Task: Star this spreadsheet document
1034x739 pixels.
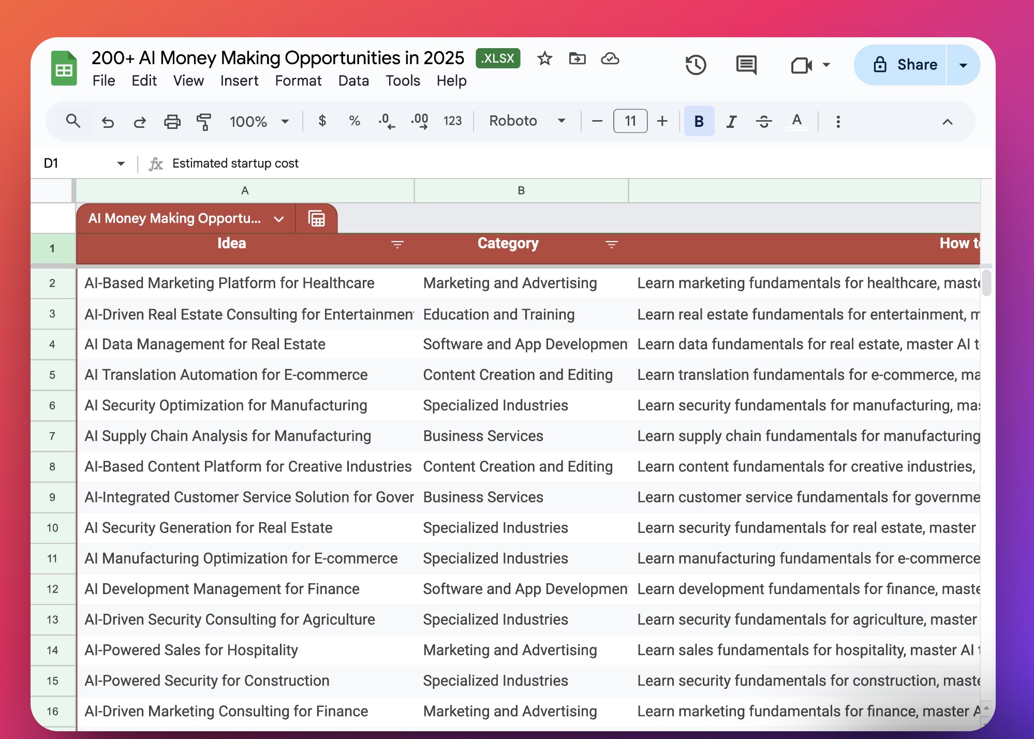Action: click(544, 58)
